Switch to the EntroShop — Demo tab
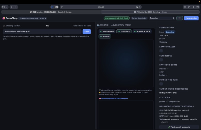 click(x=150, y=12)
